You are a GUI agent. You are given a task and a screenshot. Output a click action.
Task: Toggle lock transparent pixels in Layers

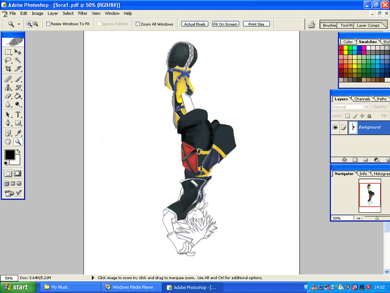[x=348, y=116]
